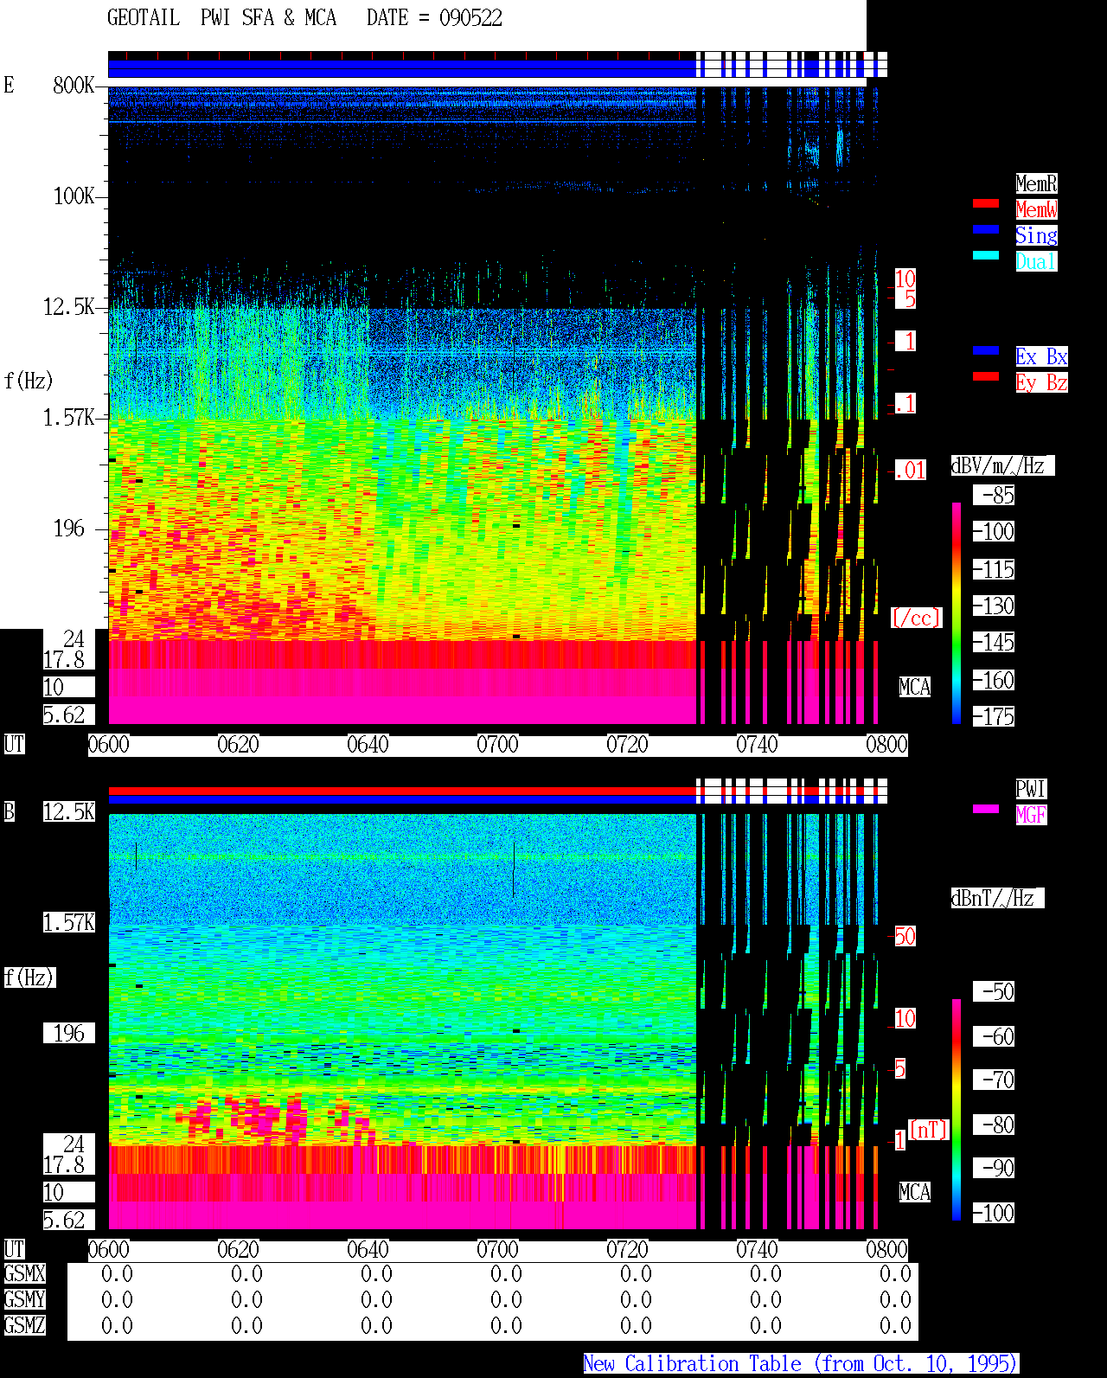Select the Ey Bz legend label

pos(1041,382)
